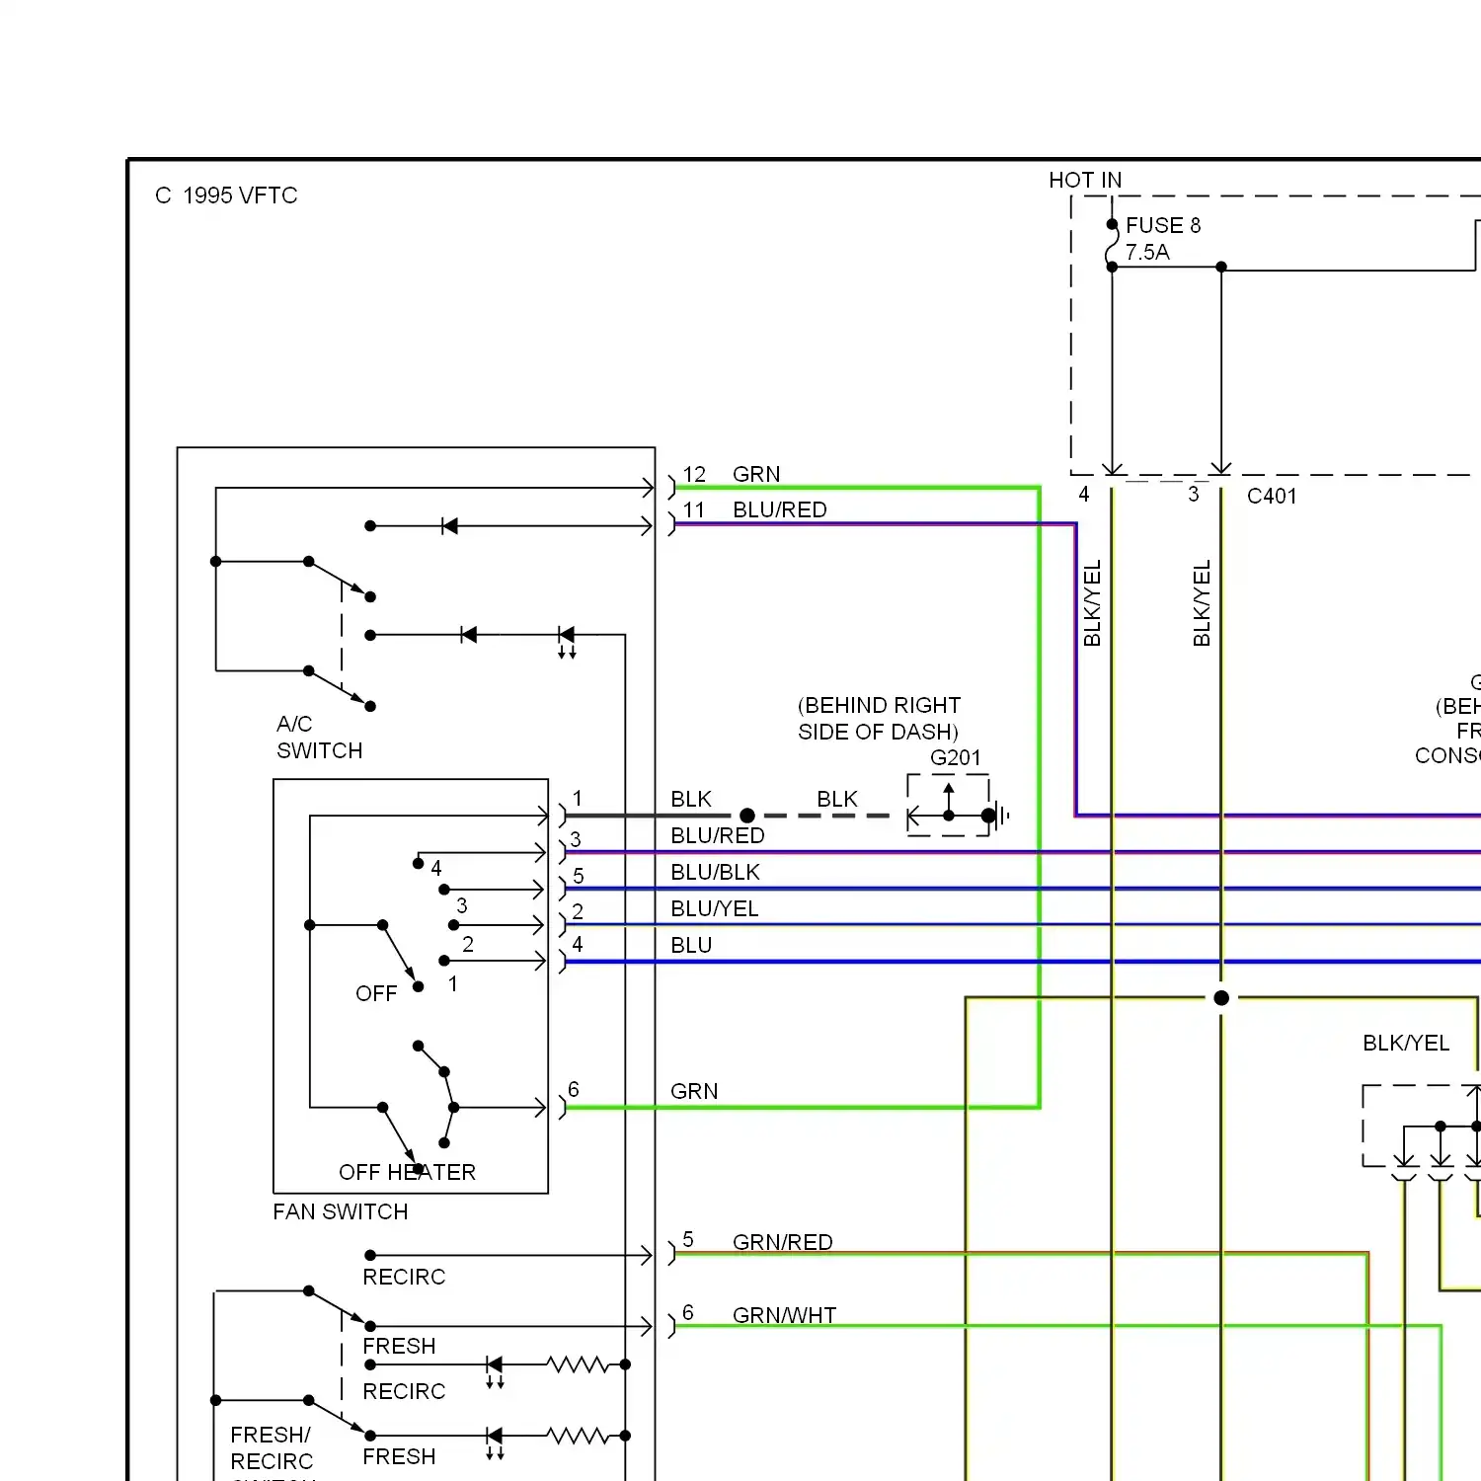The image size is (1481, 1481).
Task: Click vertical "BLK/YEL" label below C401 pin 3
Action: pos(1202,603)
